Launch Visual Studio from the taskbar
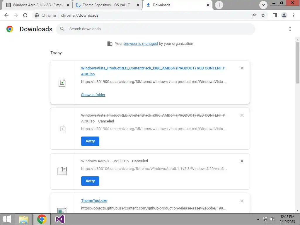The height and width of the screenshot is (225, 300). [x=60, y=219]
